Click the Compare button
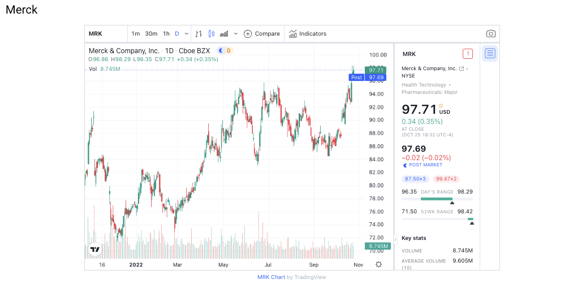Screen dimensions: 573x292 262,33
